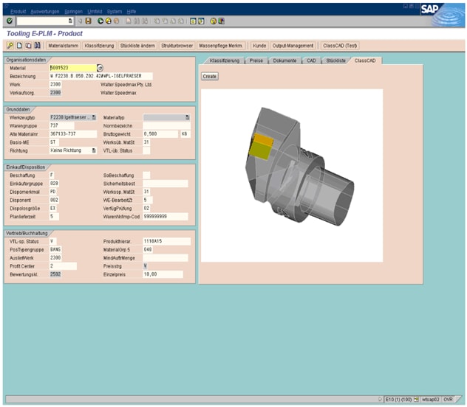
Task: Click the Bruttogewicht value field
Action: pyautogui.click(x=160, y=134)
